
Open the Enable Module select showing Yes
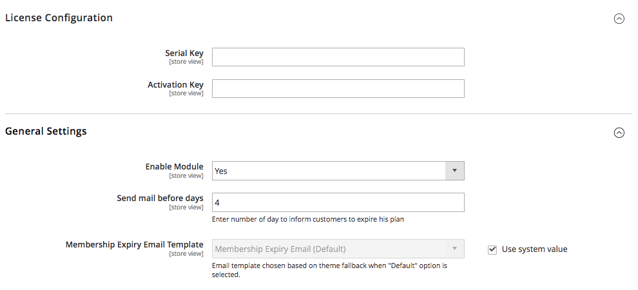click(x=338, y=171)
